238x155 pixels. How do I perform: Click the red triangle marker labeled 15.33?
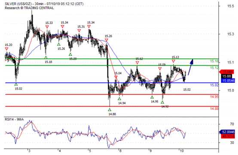47,27
